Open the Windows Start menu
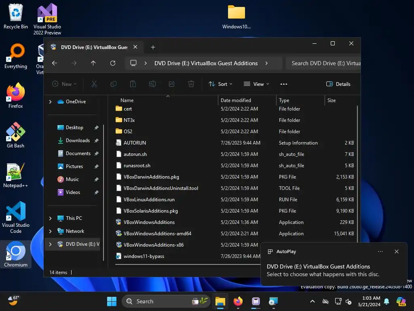The height and width of the screenshot is (311, 414). pos(112,301)
